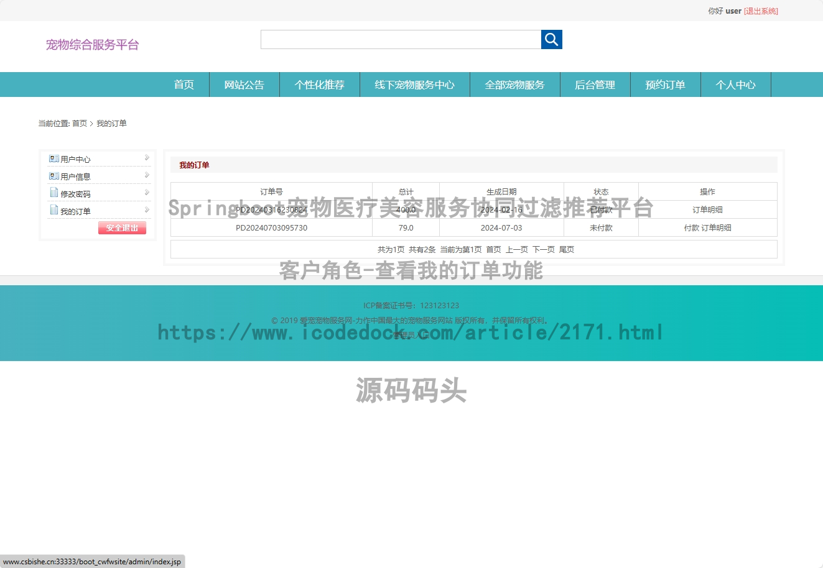Click the arrow beside sidebar 我的订单
This screenshot has height=568, width=823.
coord(147,210)
